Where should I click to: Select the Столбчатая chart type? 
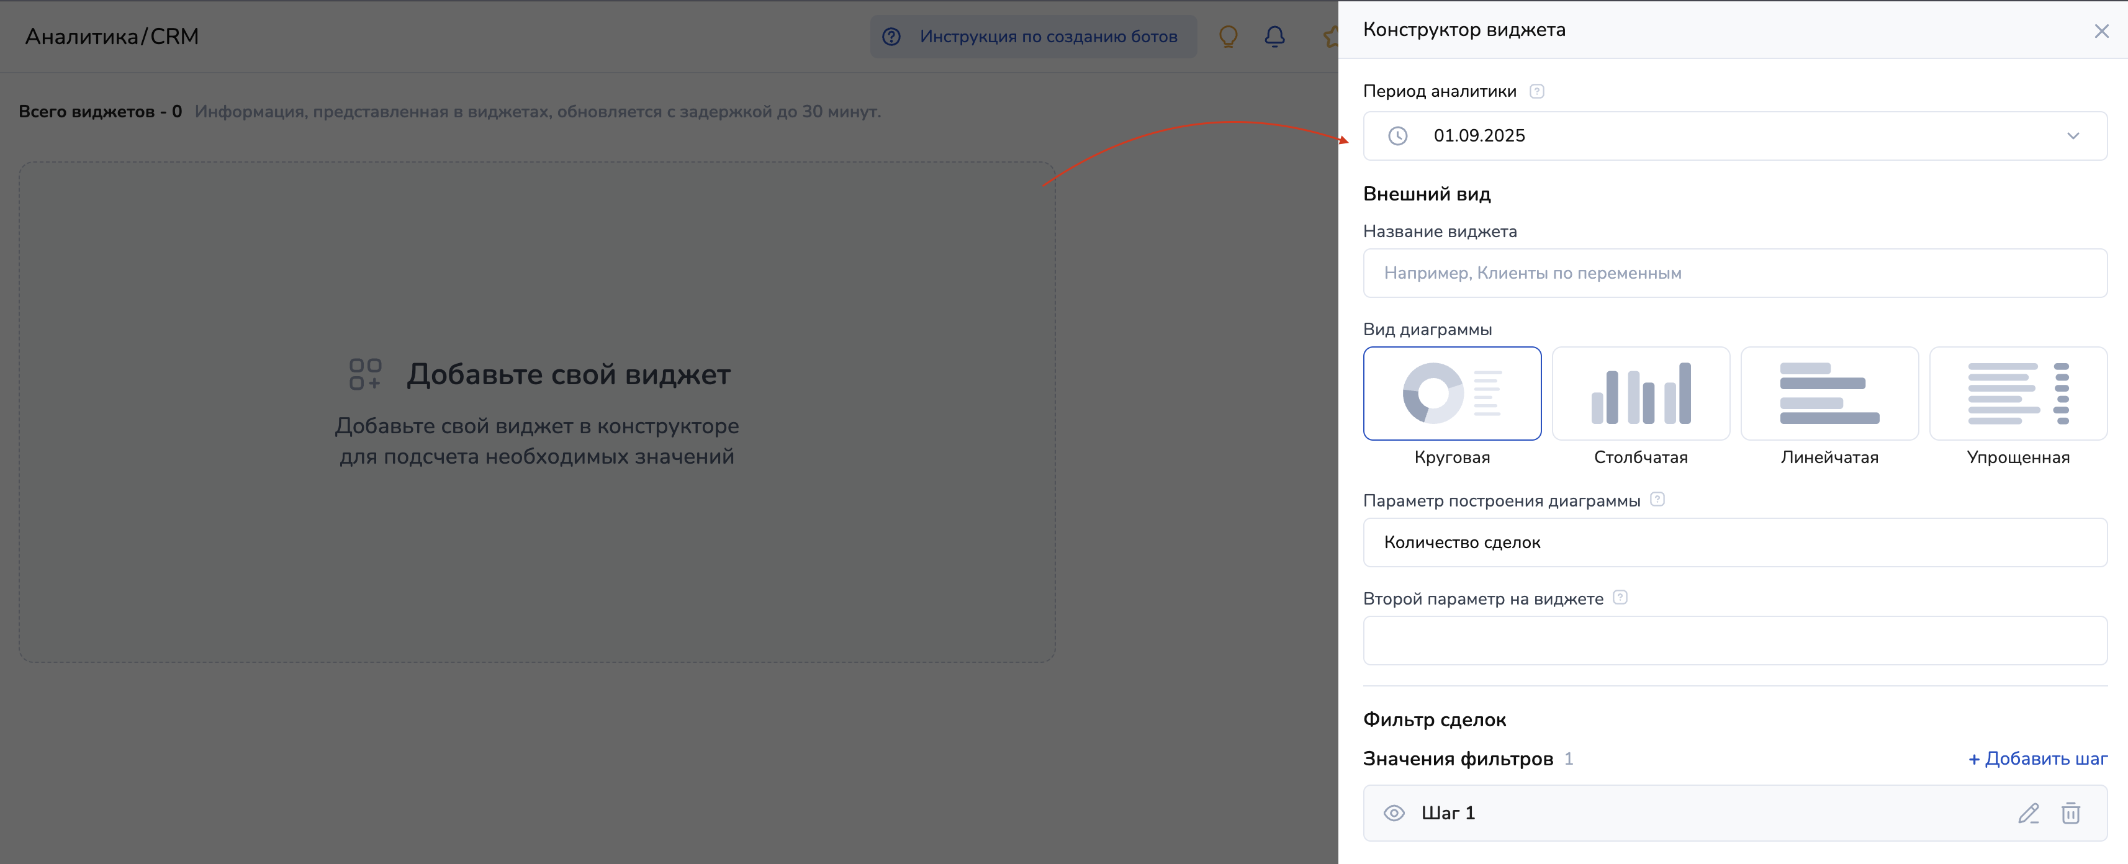[x=1640, y=393]
